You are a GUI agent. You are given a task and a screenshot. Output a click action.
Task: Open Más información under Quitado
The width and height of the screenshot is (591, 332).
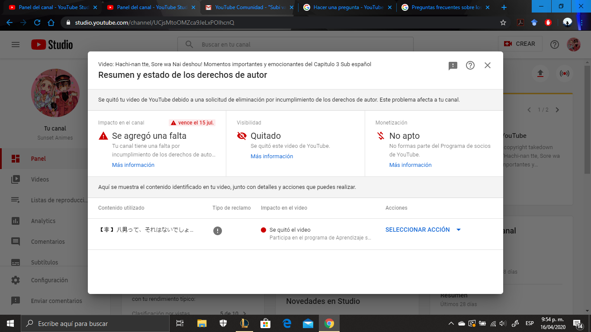[272, 156]
